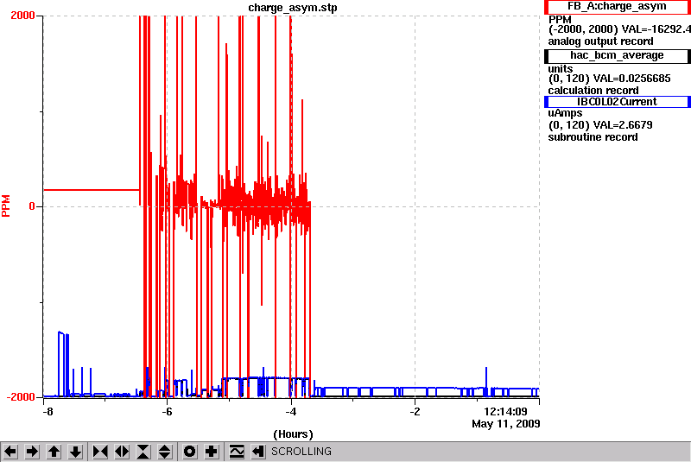Click the -4 x-axis tick label
Viewport: 691px width, 462px height.
[x=291, y=412]
